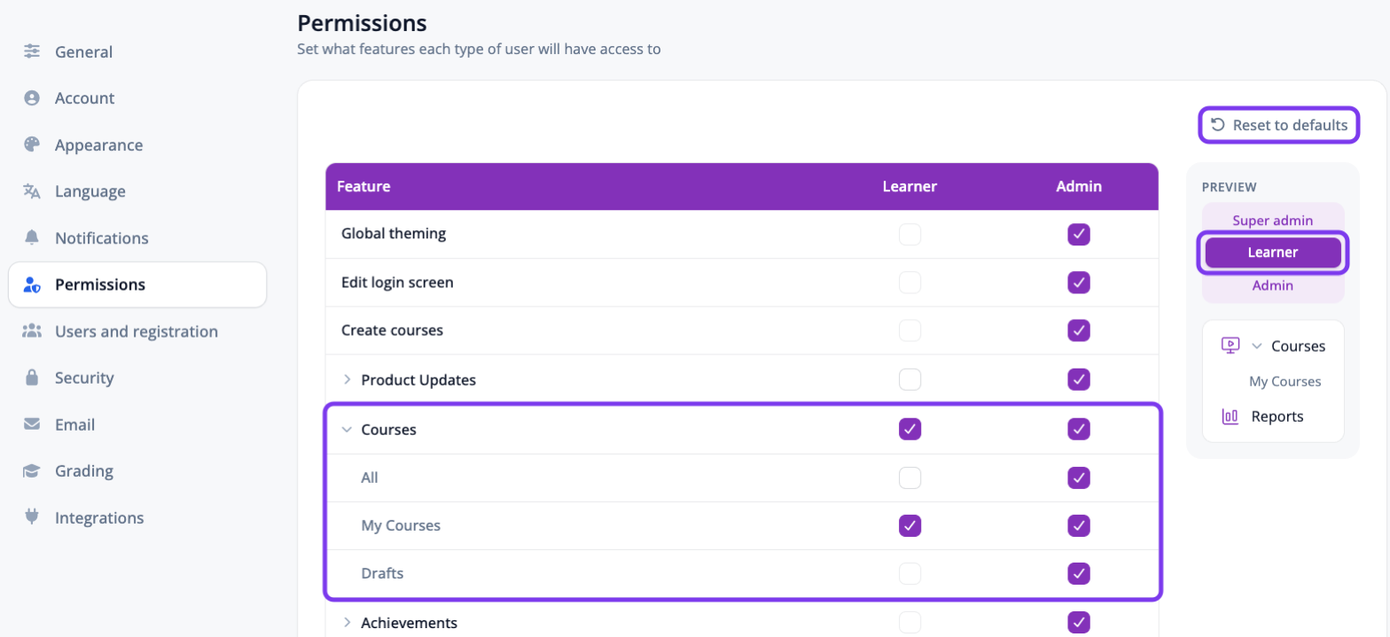Uncheck Achievements for Admin

tap(1079, 622)
